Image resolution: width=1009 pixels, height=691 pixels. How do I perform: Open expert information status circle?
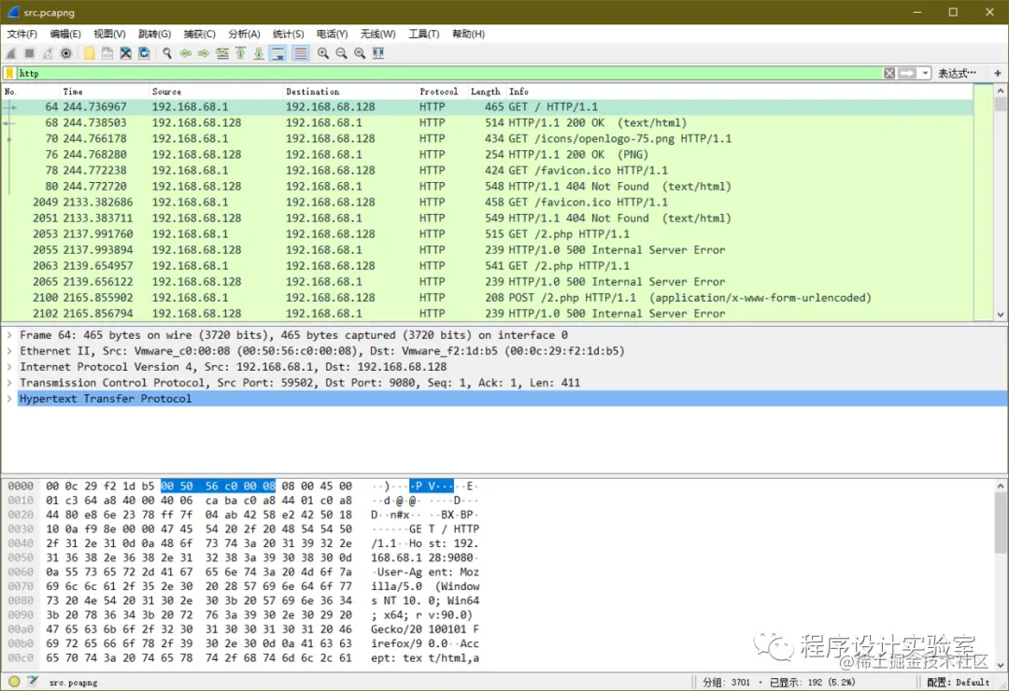14,682
